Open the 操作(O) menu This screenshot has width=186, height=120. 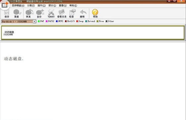pyautogui.click(x=41, y=6)
